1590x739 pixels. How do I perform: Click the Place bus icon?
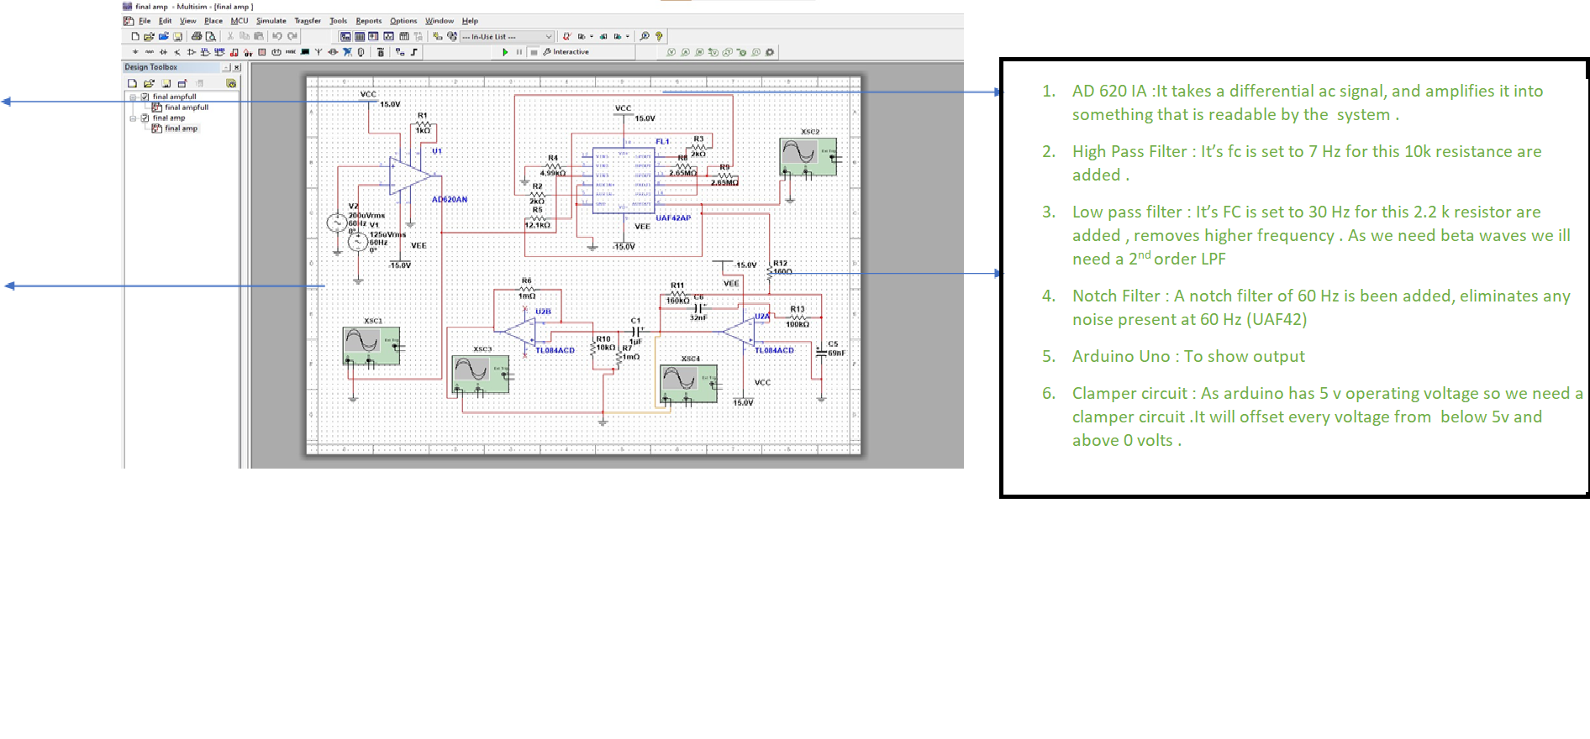(414, 52)
